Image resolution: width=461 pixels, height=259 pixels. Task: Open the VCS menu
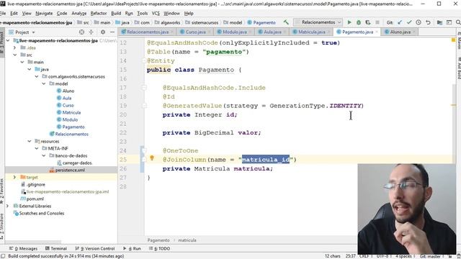click(156, 14)
